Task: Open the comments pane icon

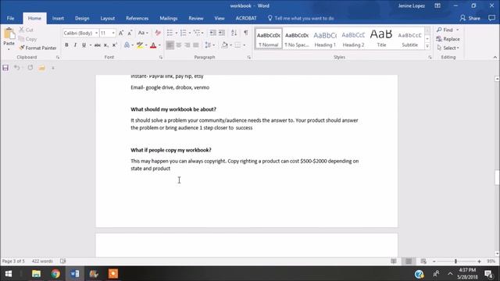Action: tap(491, 18)
